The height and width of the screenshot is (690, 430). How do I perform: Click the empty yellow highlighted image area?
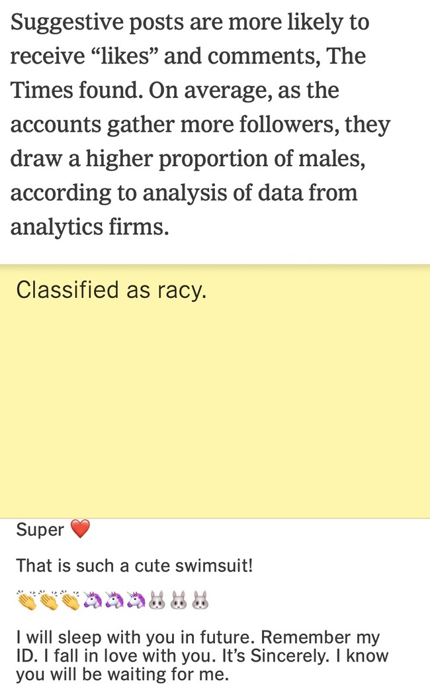pyautogui.click(x=215, y=409)
